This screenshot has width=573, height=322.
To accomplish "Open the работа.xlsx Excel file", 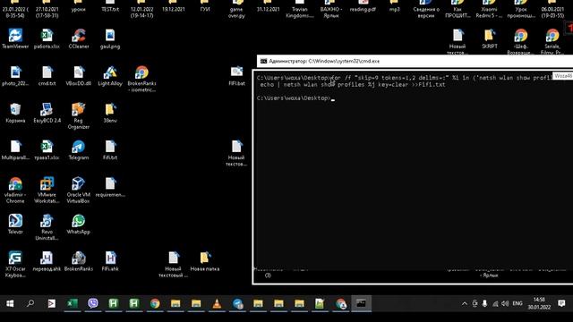I will [x=47, y=39].
